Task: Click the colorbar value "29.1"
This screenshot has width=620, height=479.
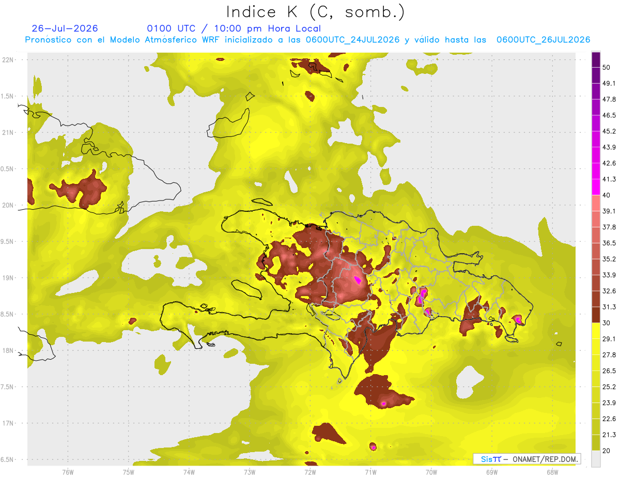Action: (x=609, y=339)
